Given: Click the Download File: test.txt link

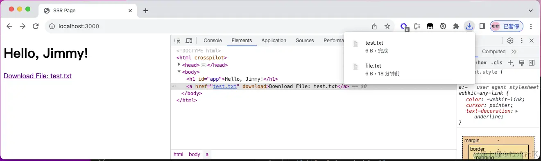Looking at the screenshot, I should 38,76.
